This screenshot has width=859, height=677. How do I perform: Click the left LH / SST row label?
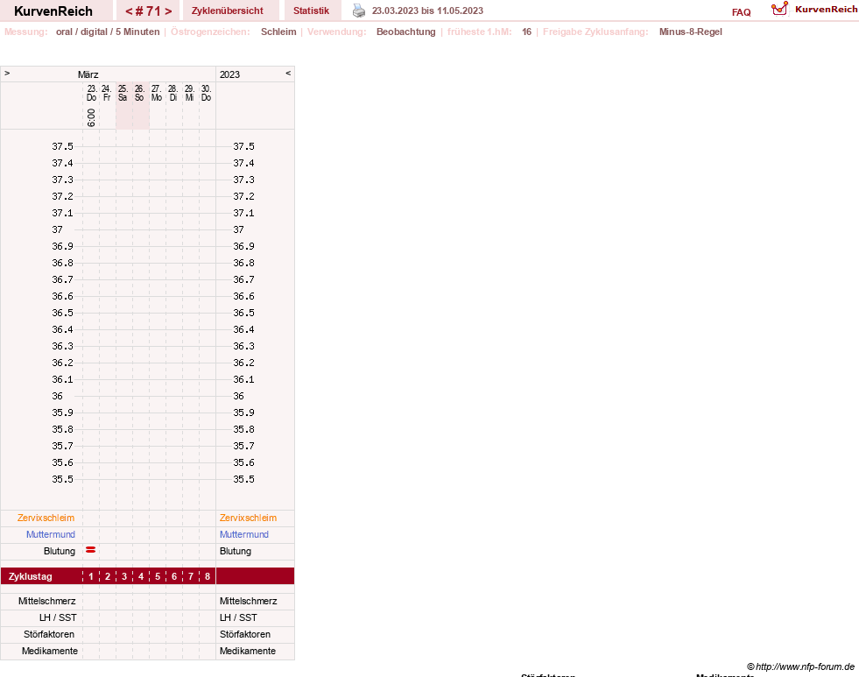(x=58, y=617)
